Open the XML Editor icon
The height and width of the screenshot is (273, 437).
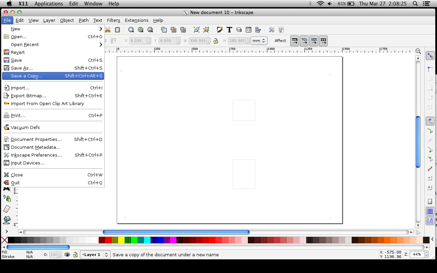(x=249, y=30)
